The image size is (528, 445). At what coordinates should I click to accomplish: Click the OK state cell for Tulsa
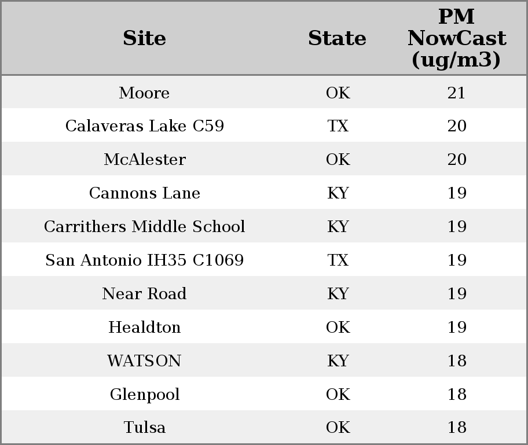point(338,427)
